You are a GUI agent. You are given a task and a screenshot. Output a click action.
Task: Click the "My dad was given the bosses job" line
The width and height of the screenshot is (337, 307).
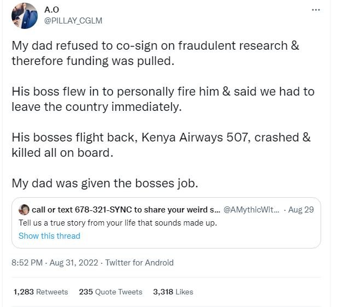104,183
